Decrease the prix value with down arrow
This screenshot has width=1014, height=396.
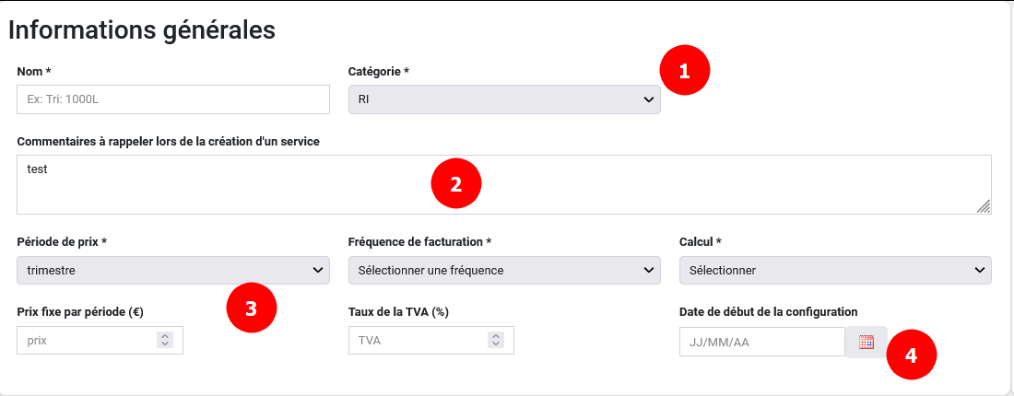165,345
